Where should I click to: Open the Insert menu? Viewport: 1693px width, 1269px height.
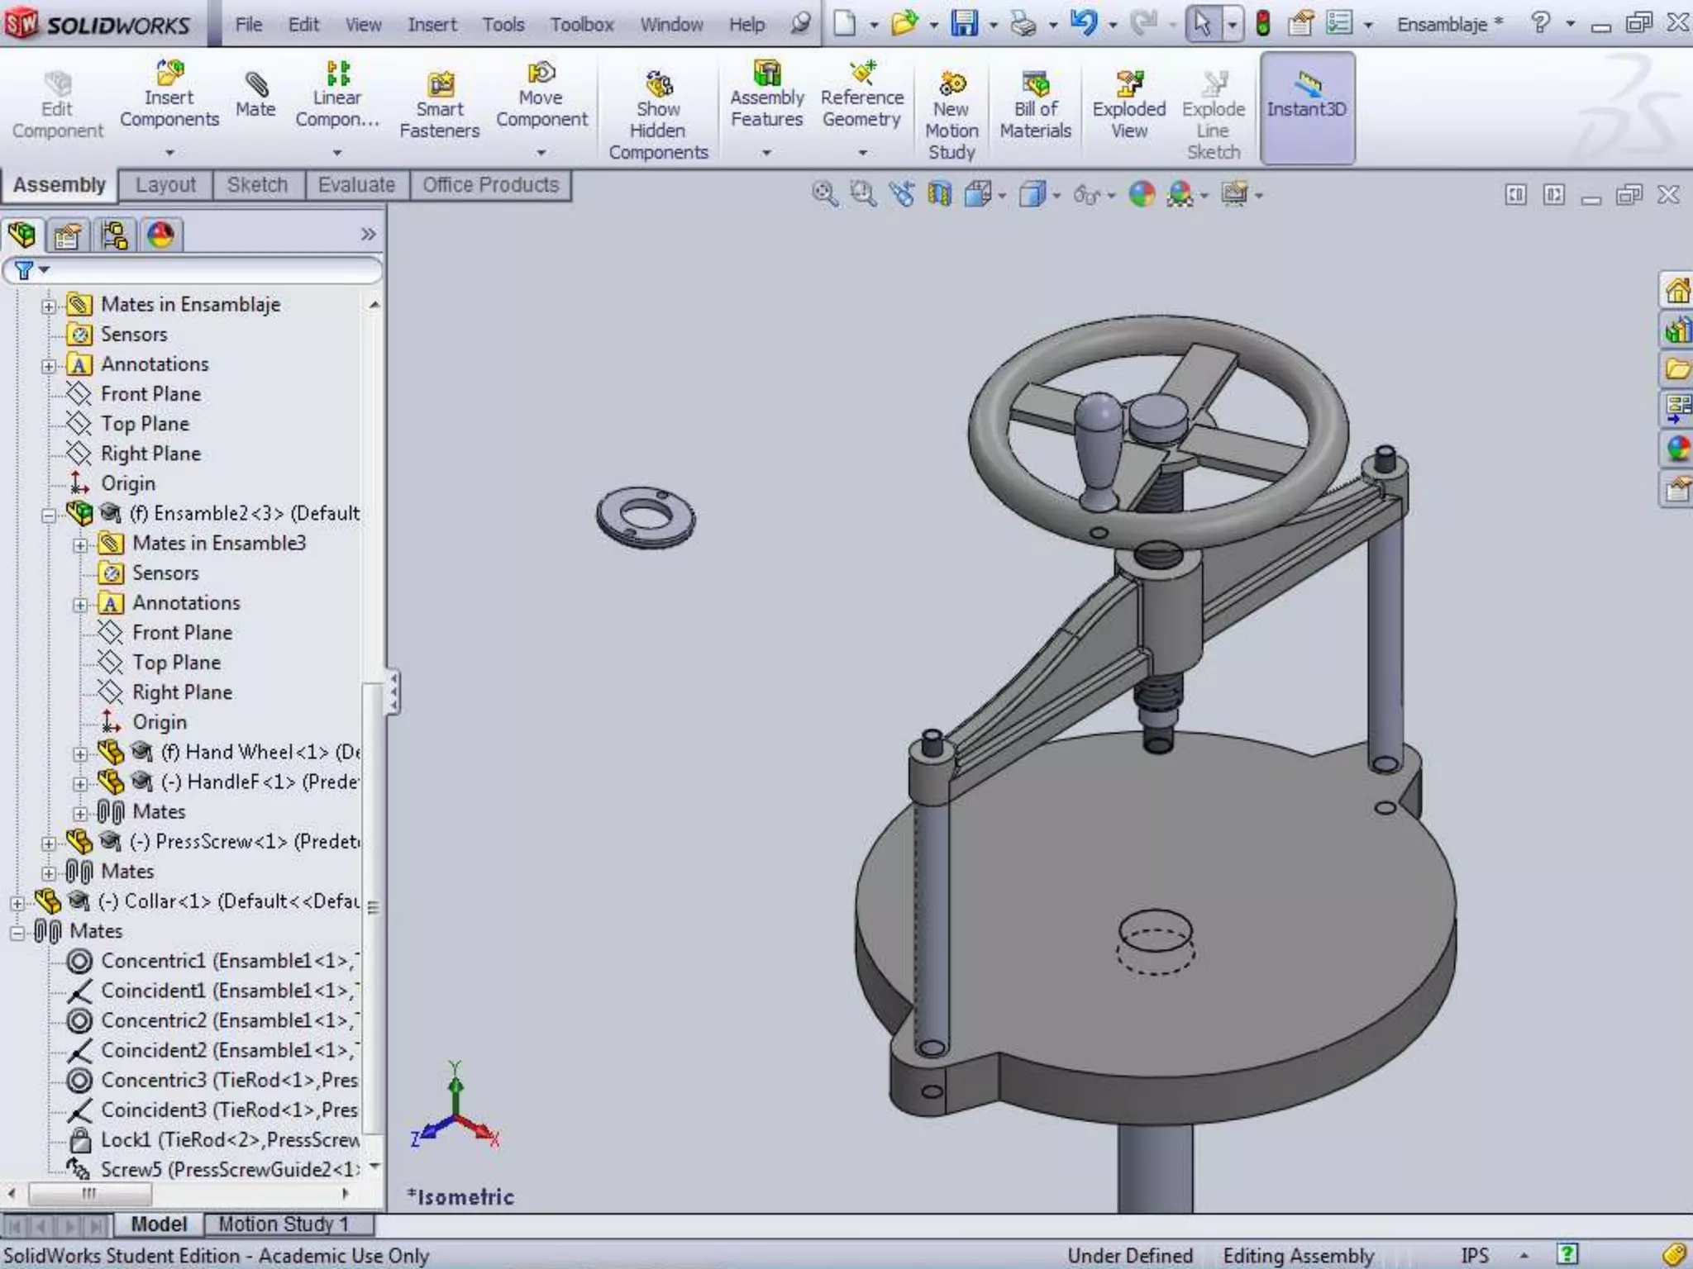(x=432, y=25)
